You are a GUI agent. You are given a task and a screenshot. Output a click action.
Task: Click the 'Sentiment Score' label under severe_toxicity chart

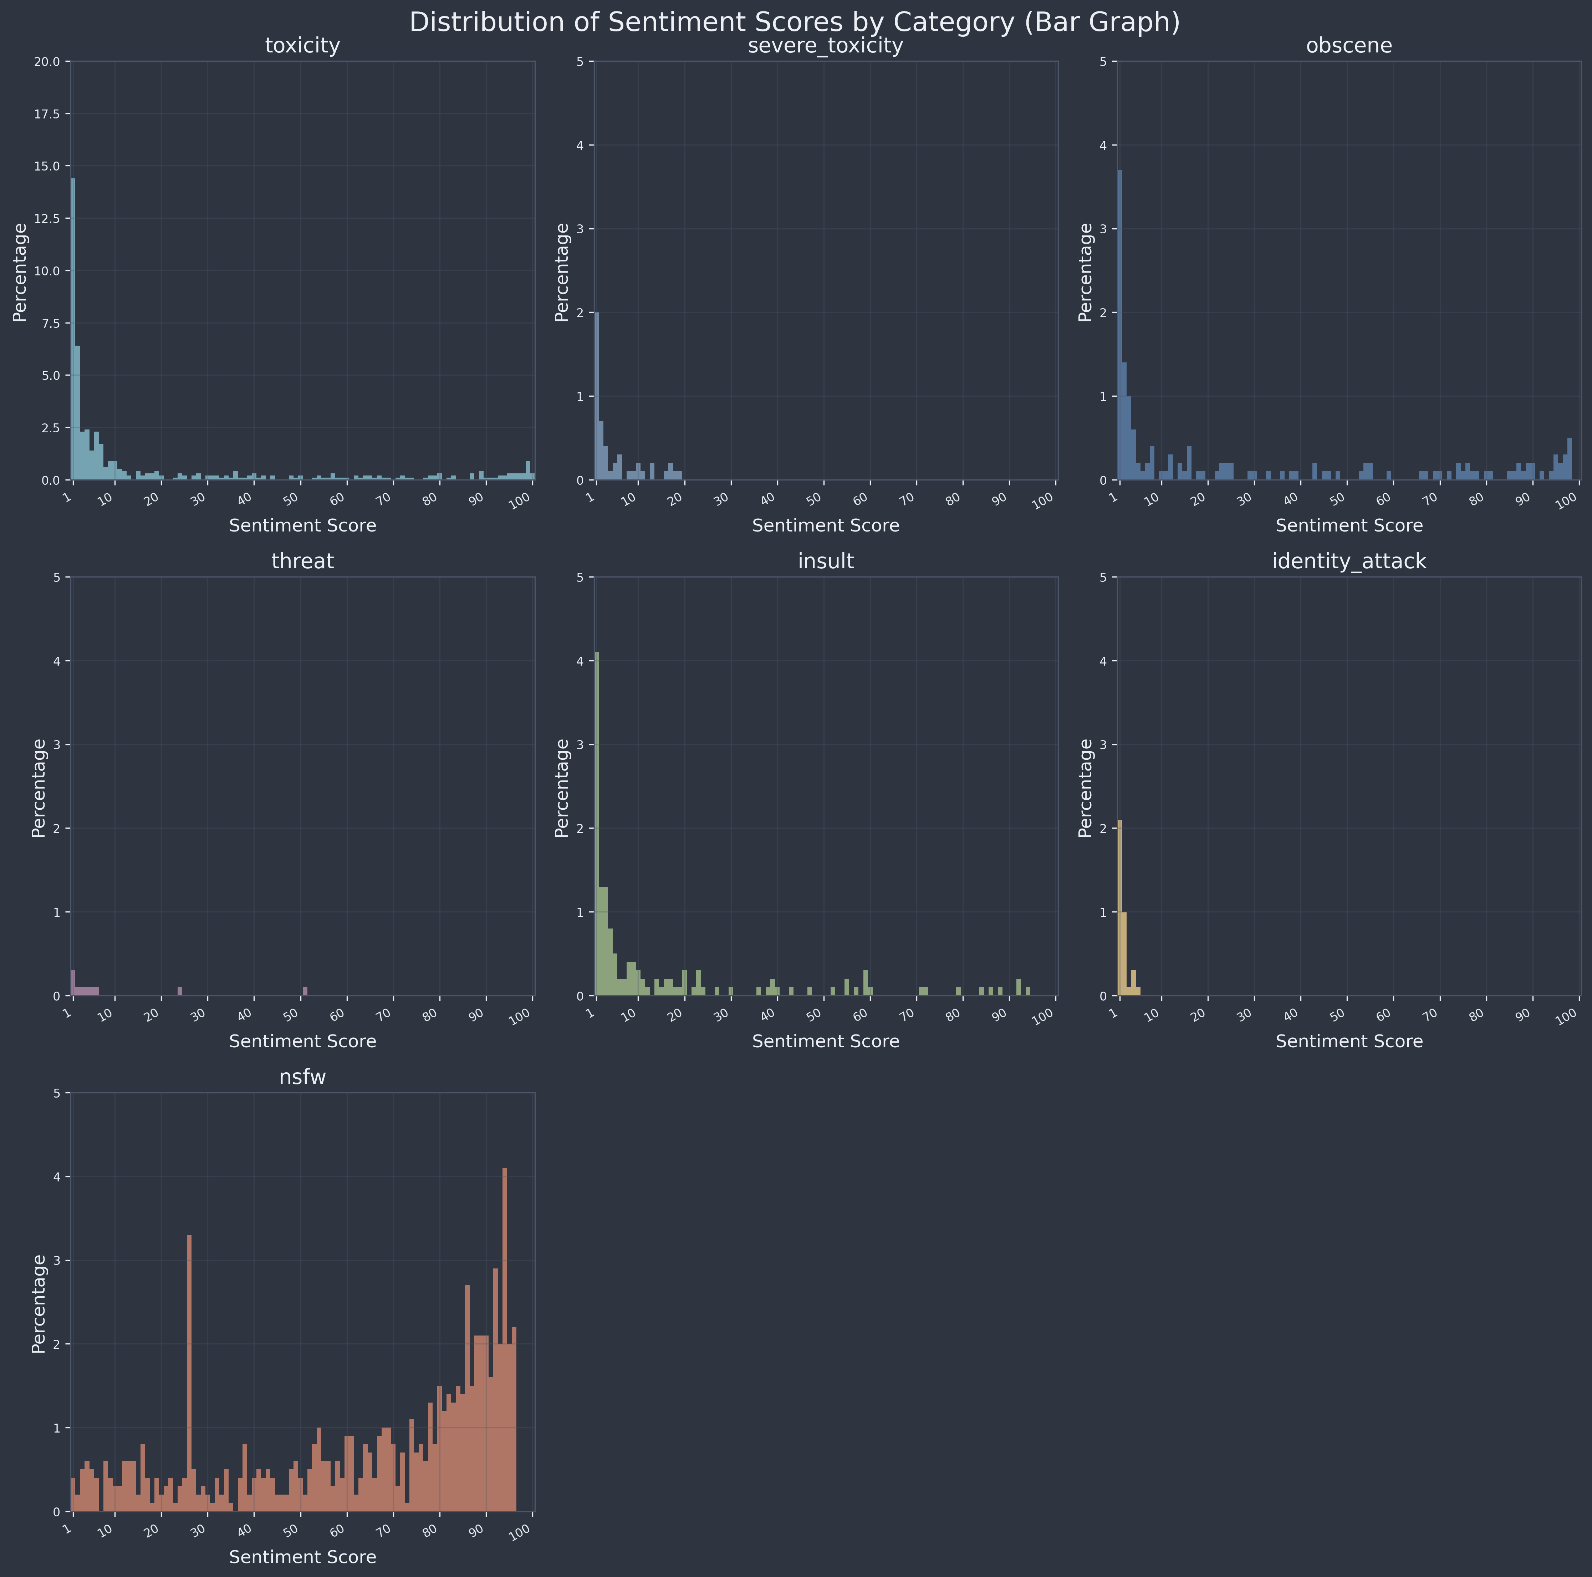826,526
